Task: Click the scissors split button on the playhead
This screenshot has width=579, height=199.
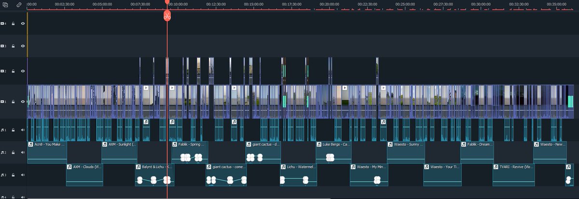Action: coord(167,15)
